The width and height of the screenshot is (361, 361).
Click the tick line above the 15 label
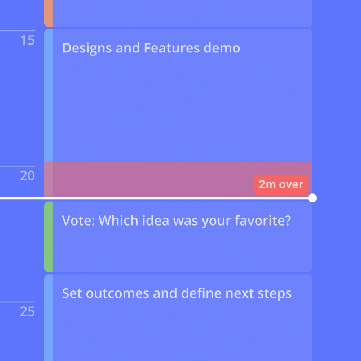click(x=18, y=30)
